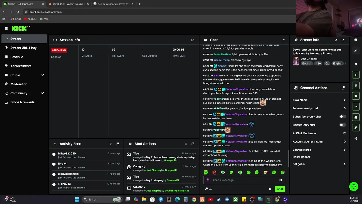Click the purple microphone icon in chat input
The height and width of the screenshot is (204, 362).
208,180
